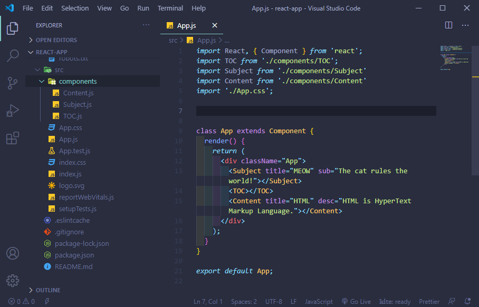Viewport: 479px width, 307px height.
Task: Open the View menu
Action: point(104,8)
